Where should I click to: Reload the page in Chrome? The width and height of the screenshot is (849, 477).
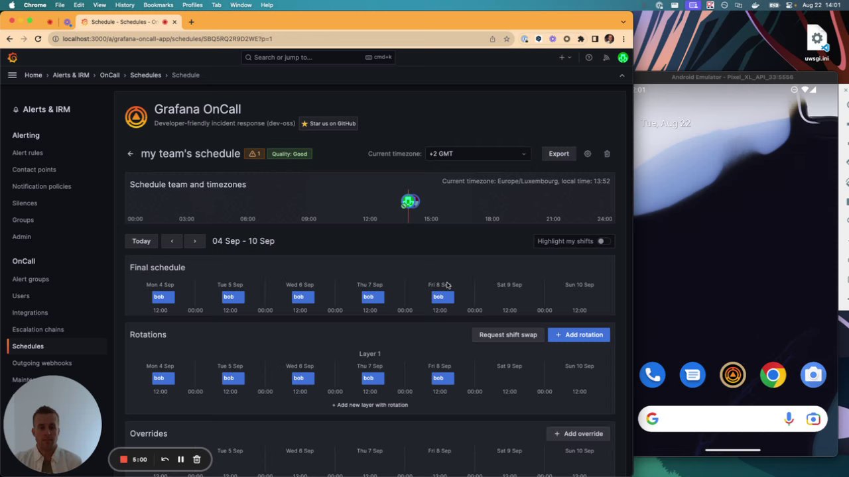[38, 39]
